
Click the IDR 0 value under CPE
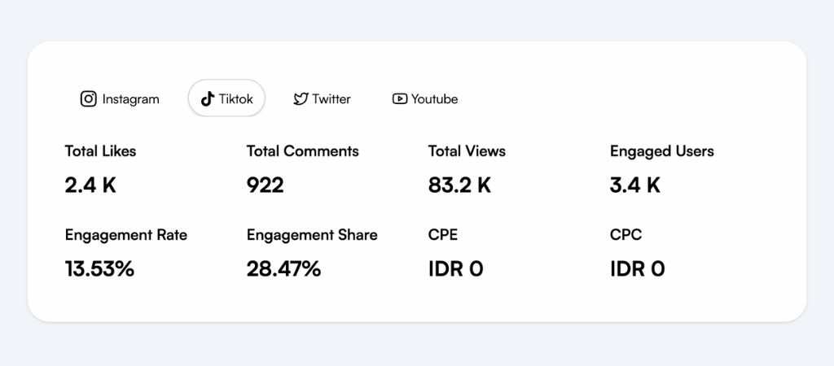pos(456,268)
